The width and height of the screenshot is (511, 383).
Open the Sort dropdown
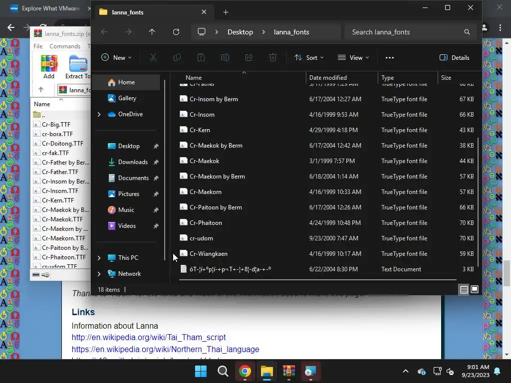click(x=309, y=58)
